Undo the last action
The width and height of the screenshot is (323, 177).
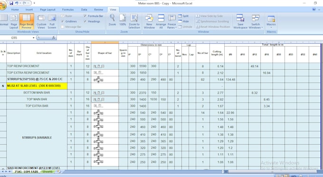17,3
